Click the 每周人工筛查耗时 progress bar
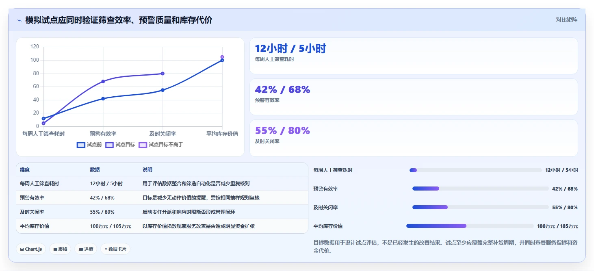Screen dimensions: 594x271 476,170
